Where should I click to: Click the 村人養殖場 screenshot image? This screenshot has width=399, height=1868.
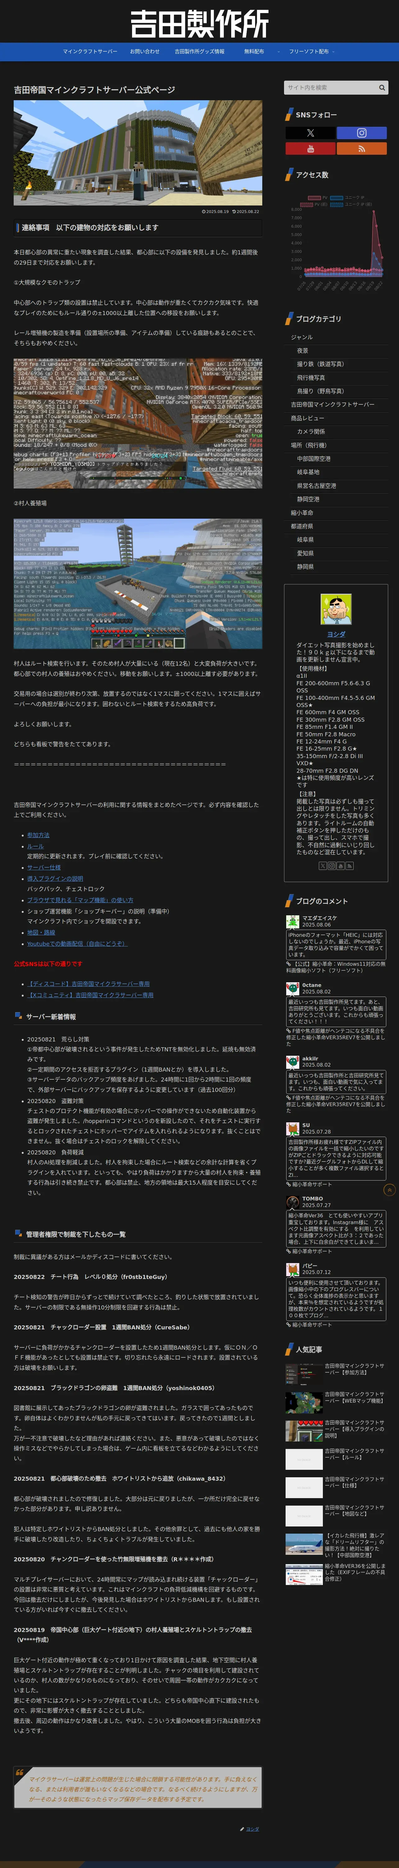click(138, 583)
